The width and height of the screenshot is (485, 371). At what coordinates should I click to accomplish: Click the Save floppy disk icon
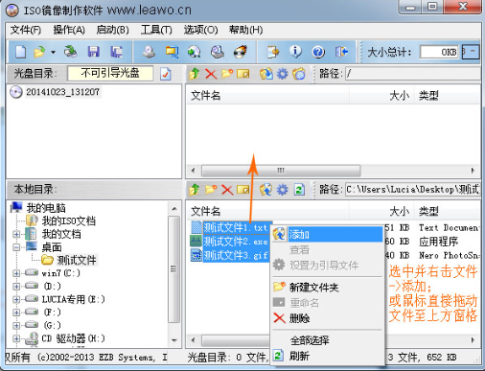click(x=94, y=52)
